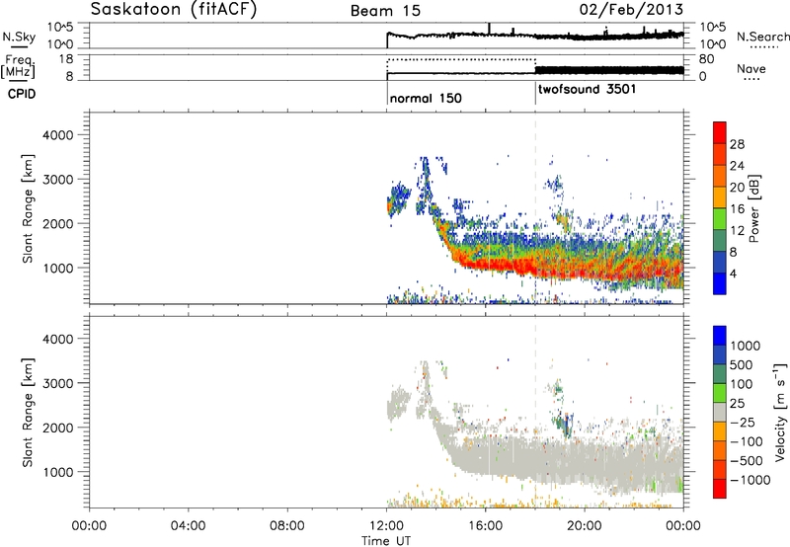This screenshot has height=547, width=790.
Task: Click the Power [dB] colorbar label
Action: tap(754, 208)
